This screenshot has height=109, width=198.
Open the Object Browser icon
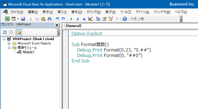point(111,19)
